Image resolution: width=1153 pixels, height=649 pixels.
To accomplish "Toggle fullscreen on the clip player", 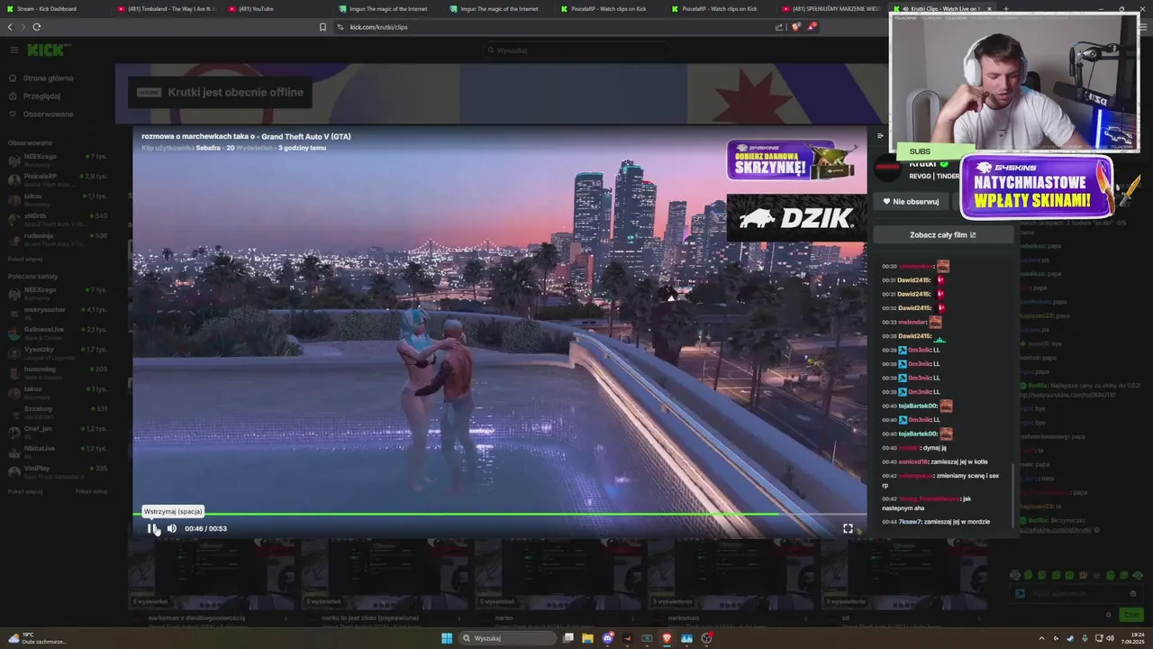I will click(848, 528).
